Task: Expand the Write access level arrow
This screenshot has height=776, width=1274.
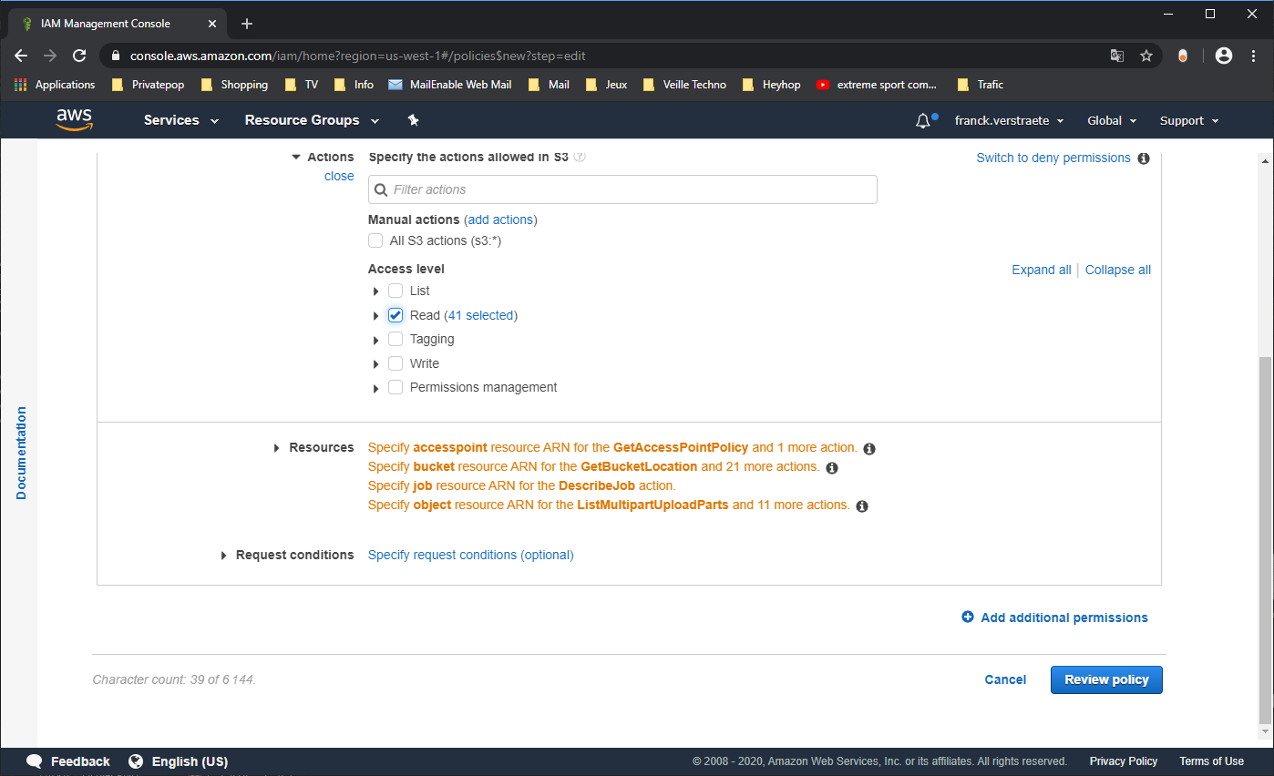Action: (x=375, y=364)
